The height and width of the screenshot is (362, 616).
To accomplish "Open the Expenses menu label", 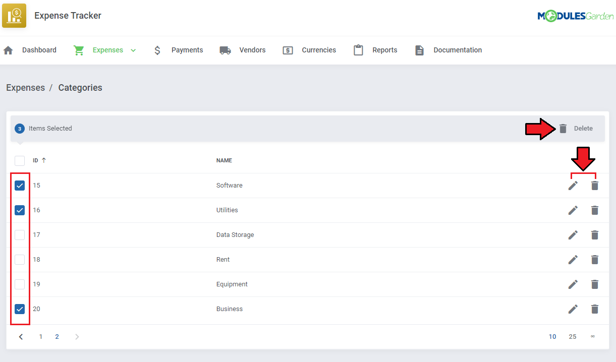I will pos(108,50).
